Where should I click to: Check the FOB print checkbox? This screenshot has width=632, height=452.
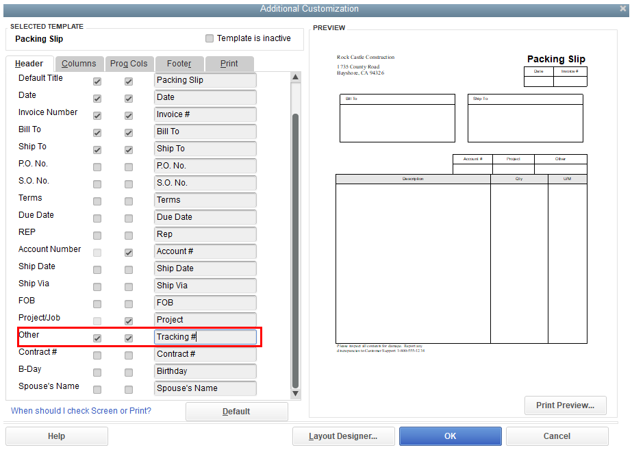[x=128, y=303]
